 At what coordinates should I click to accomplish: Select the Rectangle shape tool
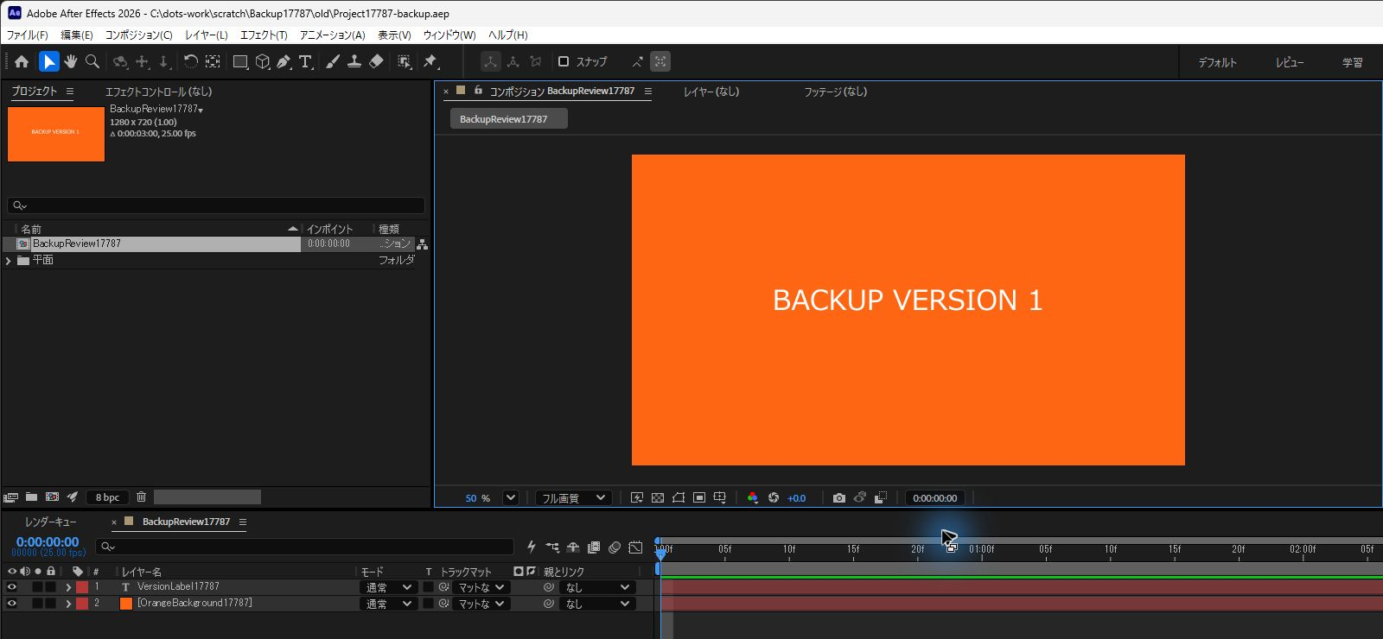click(240, 61)
